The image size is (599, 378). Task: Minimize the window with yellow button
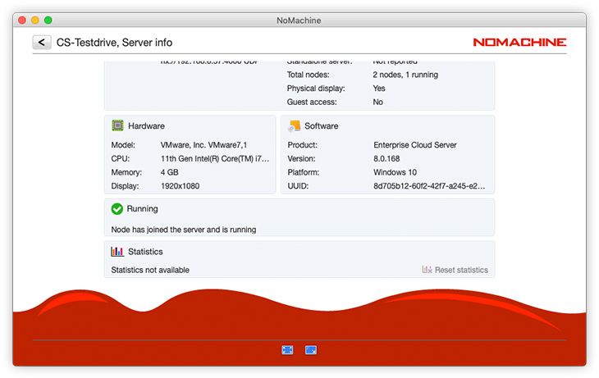coord(35,20)
